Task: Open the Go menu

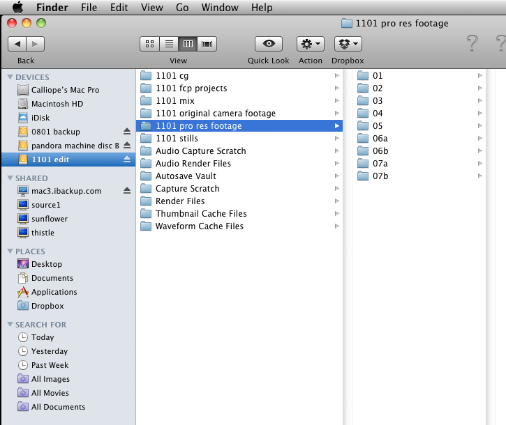Action: click(182, 8)
